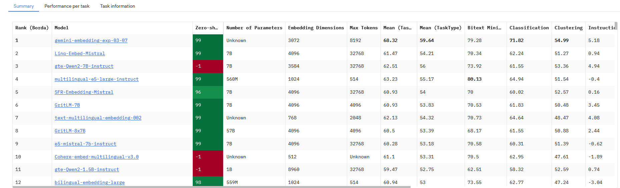Click the red zero-shot cell for gte-Qwen2-7B-instruct
This screenshot has width=620, height=188.
(208, 66)
